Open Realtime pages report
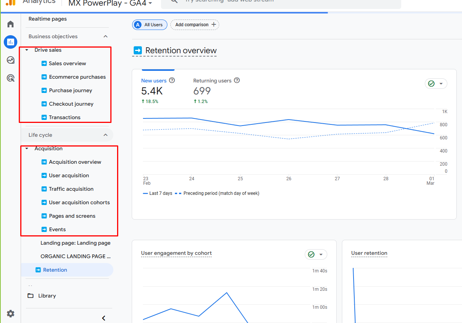 click(x=48, y=19)
